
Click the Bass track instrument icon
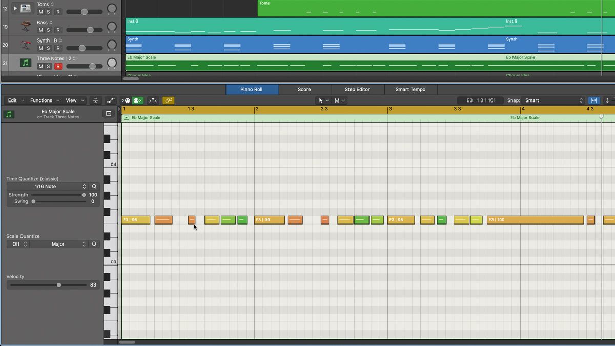26,26
